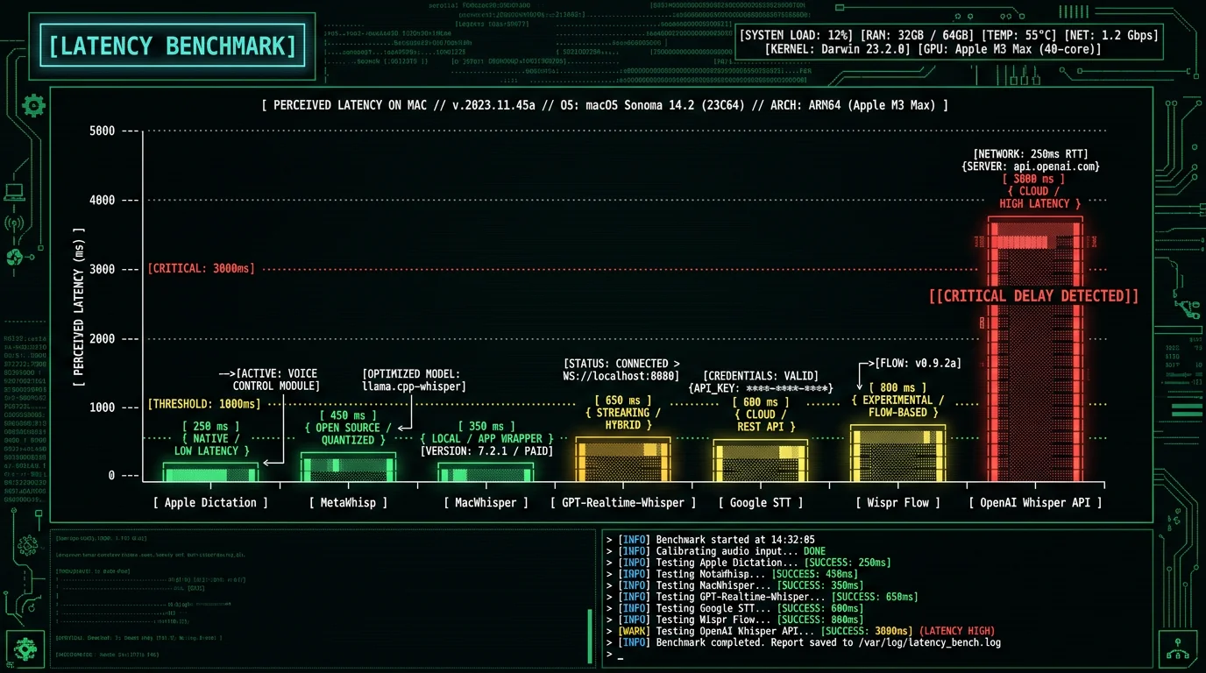This screenshot has height=673, width=1206.
Task: Click the yellow GPT-Realtime-Whisper bar
Action: (x=623, y=459)
